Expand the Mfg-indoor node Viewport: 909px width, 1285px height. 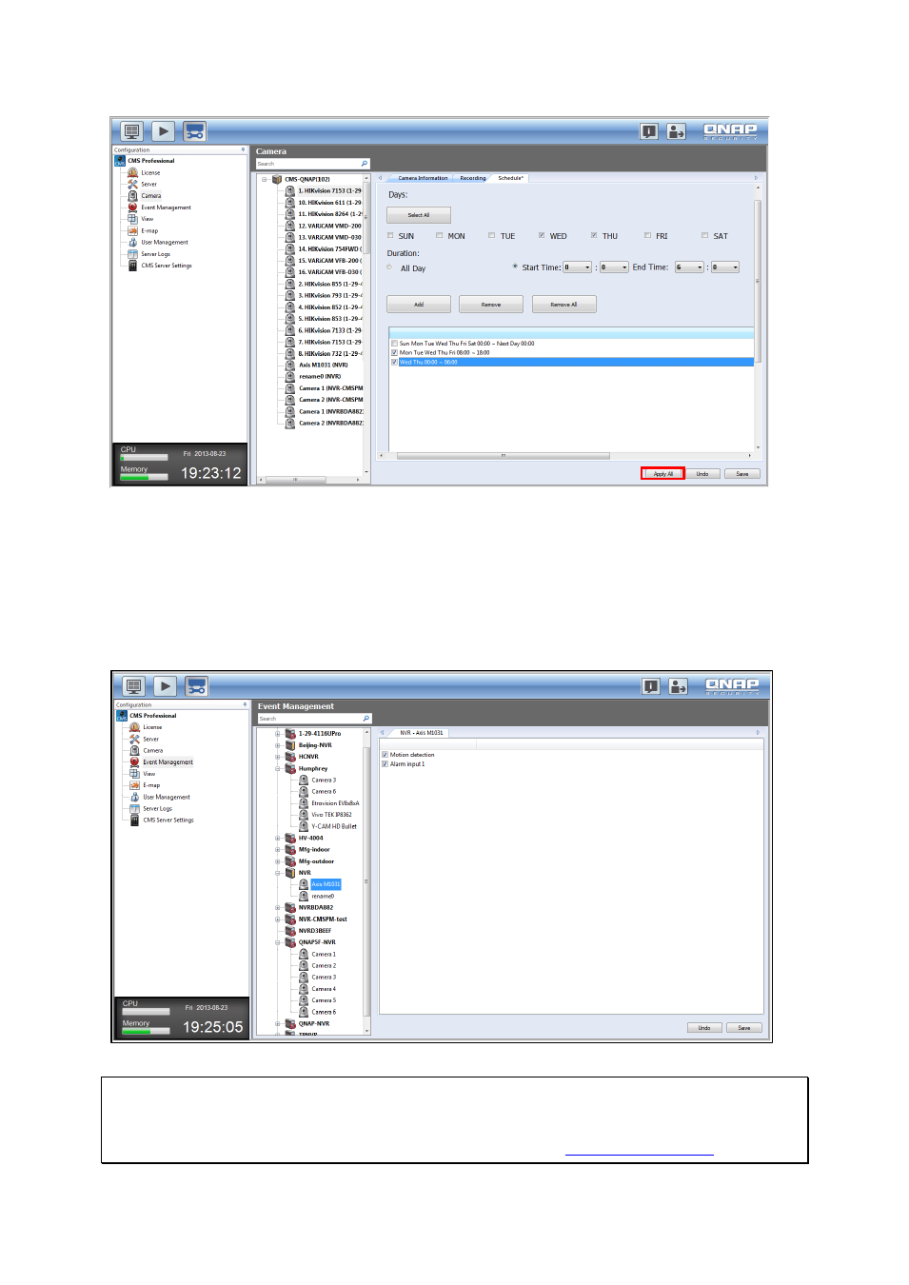coord(278,850)
